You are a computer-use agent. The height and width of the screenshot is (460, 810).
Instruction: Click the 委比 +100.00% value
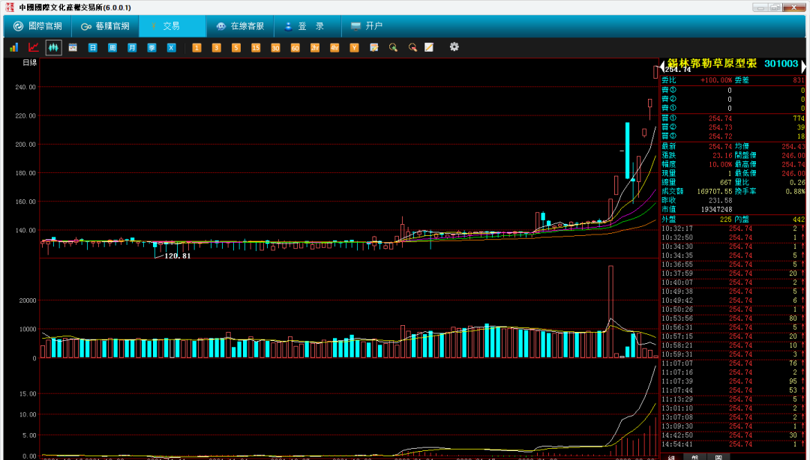pos(716,80)
